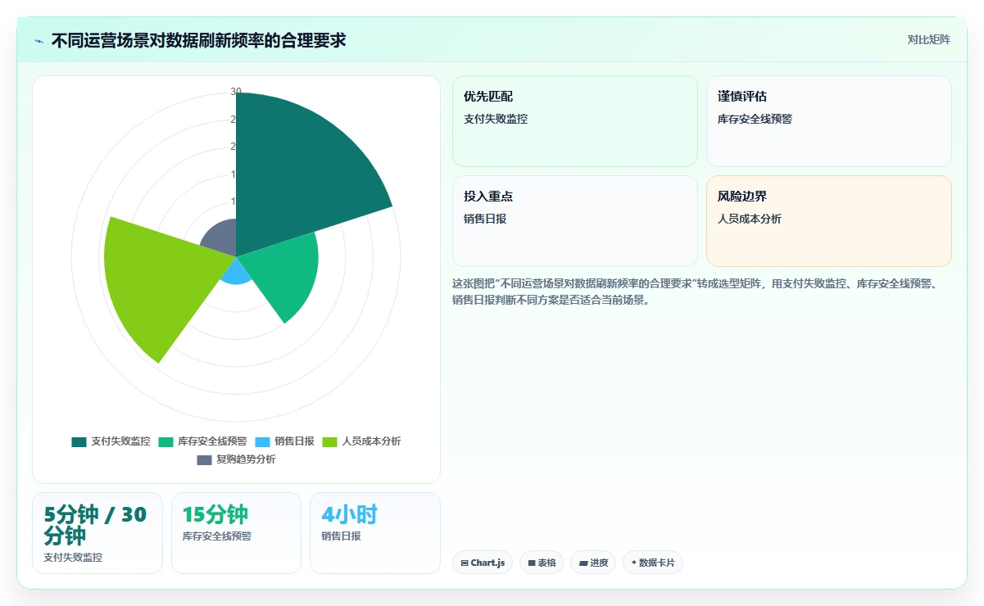Click 库存安全线预警 caption under 15分钟
The height and width of the screenshot is (606, 984).
click(217, 536)
